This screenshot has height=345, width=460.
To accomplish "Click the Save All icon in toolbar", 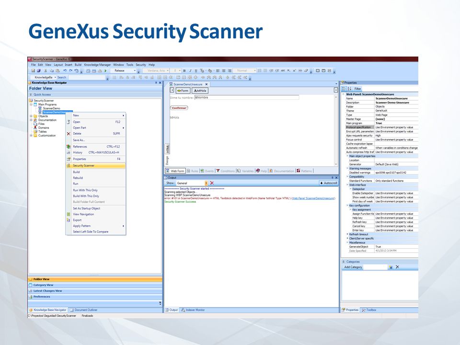I will [39, 71].
